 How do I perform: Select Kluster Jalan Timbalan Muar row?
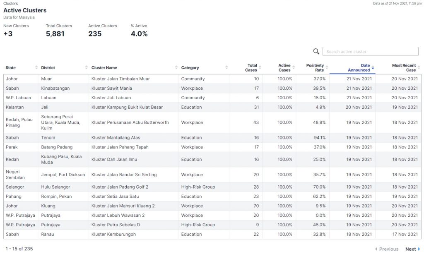pyautogui.click(x=120, y=79)
